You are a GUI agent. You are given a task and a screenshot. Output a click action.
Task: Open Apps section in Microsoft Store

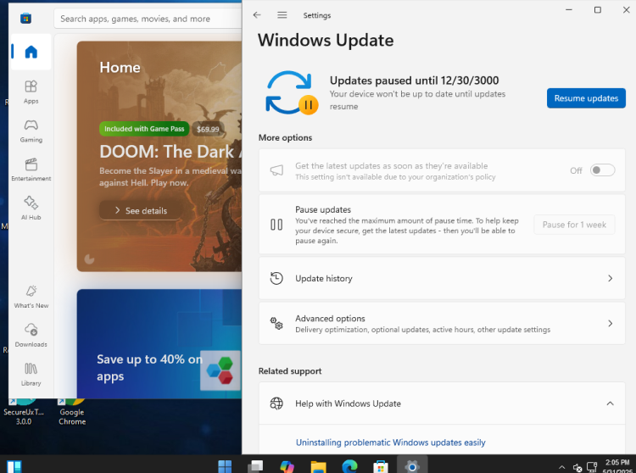pyautogui.click(x=31, y=92)
